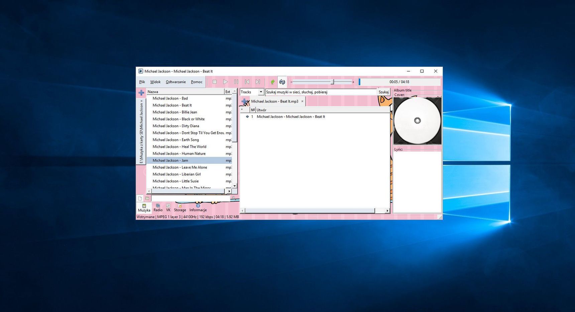Click the blank page icon below file list
This screenshot has width=575, height=312.
pos(140,198)
